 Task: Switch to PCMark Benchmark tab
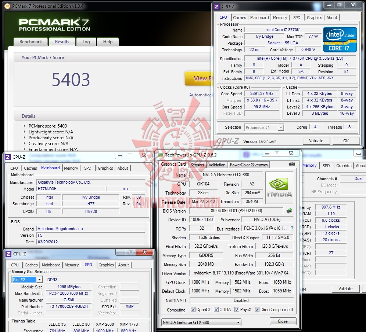[30, 42]
